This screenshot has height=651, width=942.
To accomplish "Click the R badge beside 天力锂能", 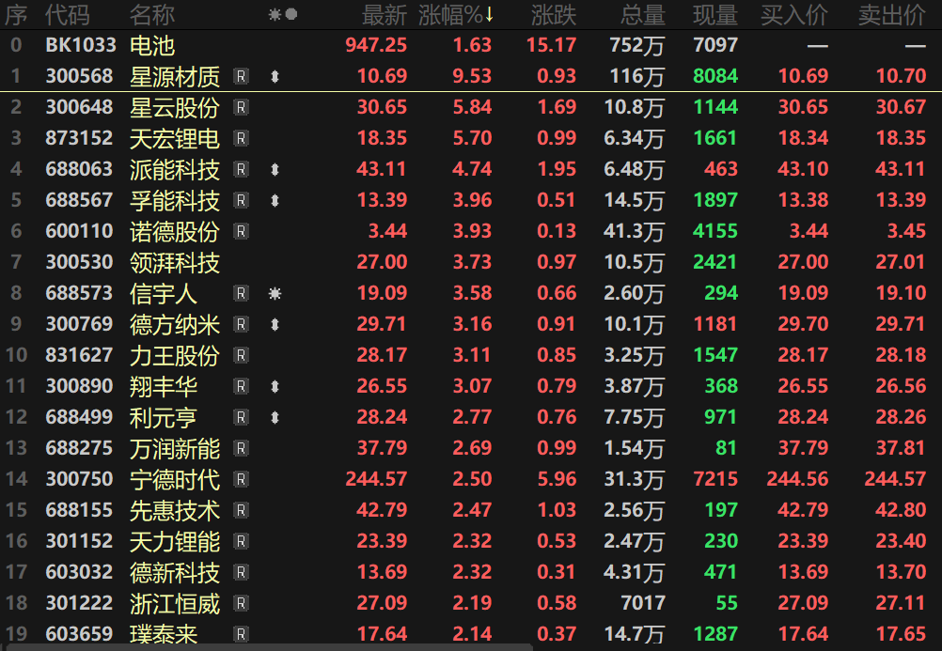I will pos(241,542).
